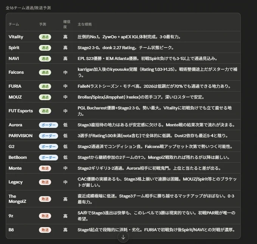Screen dimensions: 257x244
Task: Click the ボーダー badge in Aurora row
Action: coord(48,125)
